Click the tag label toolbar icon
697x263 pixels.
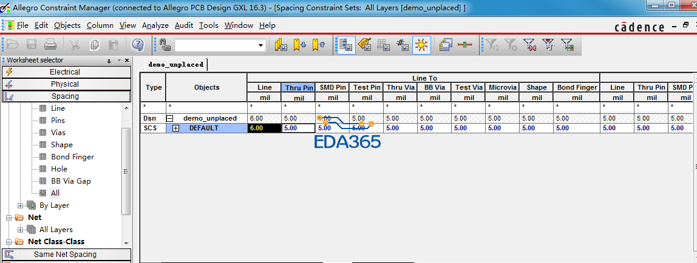pos(364,45)
